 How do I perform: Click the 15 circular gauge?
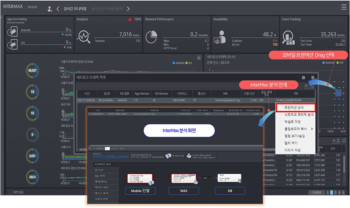point(32,113)
